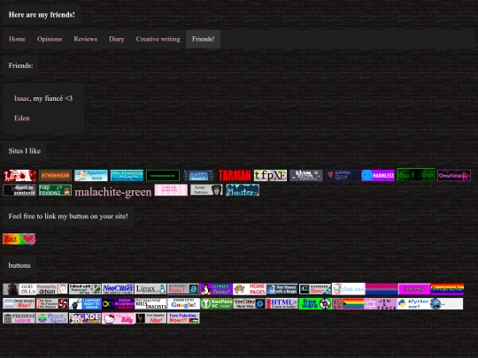Click the Python now badge

(414, 304)
